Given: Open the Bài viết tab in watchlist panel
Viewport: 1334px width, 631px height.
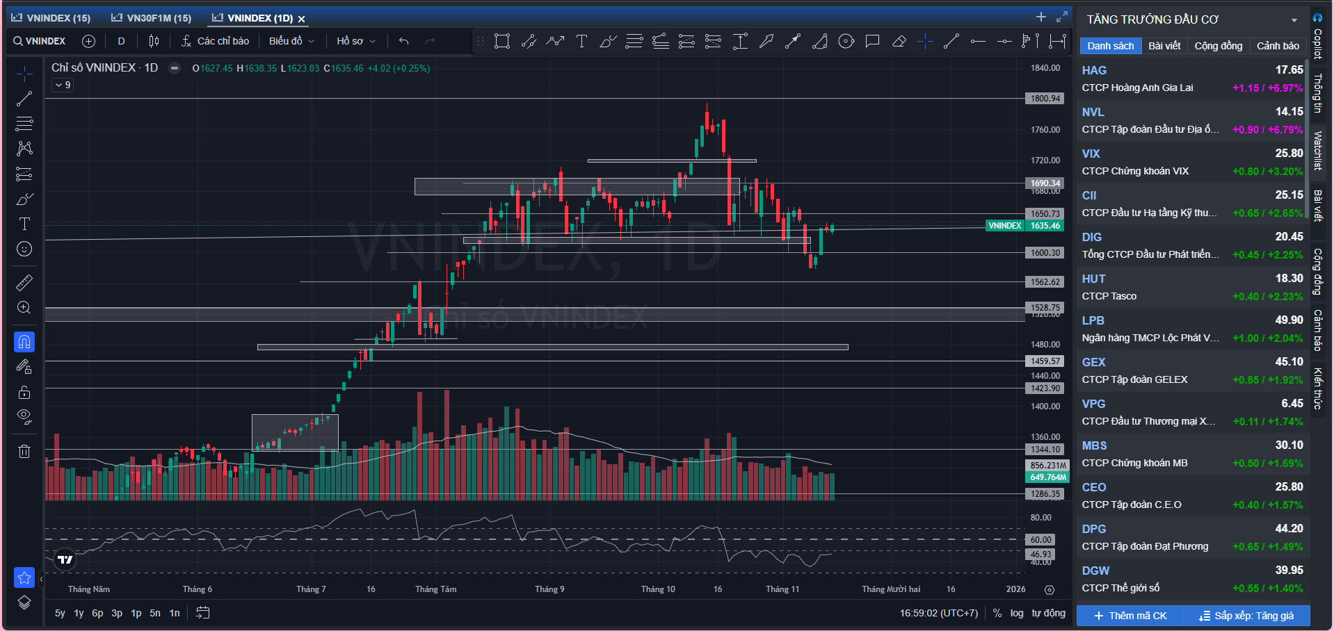Looking at the screenshot, I should click(1164, 46).
